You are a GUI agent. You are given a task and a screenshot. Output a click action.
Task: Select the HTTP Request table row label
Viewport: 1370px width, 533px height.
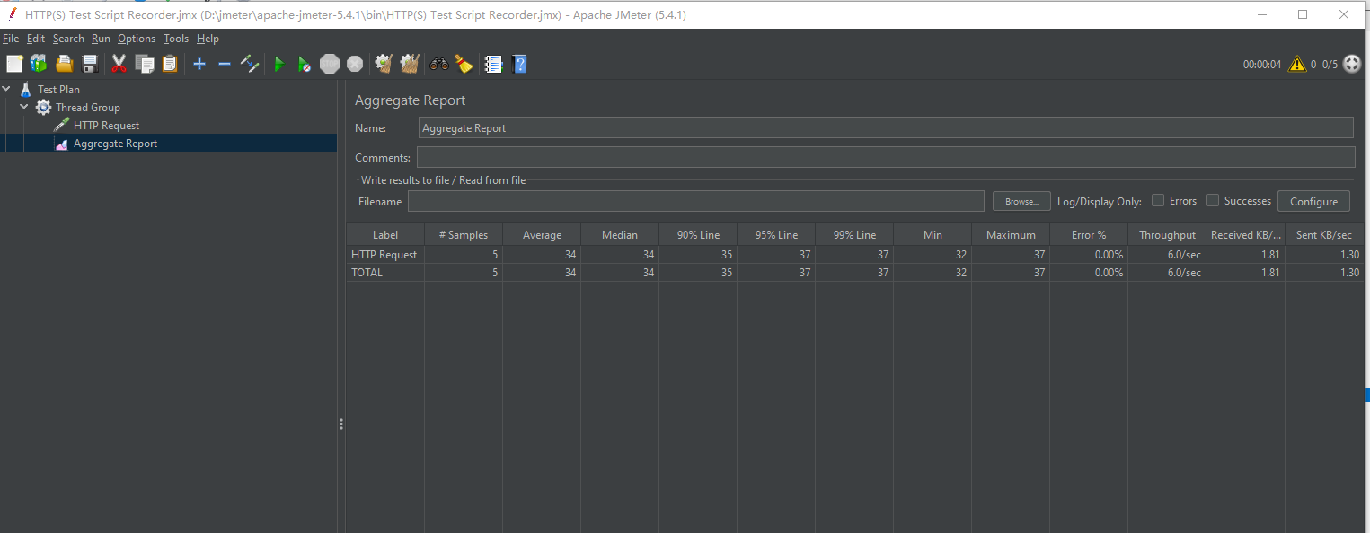(x=384, y=255)
